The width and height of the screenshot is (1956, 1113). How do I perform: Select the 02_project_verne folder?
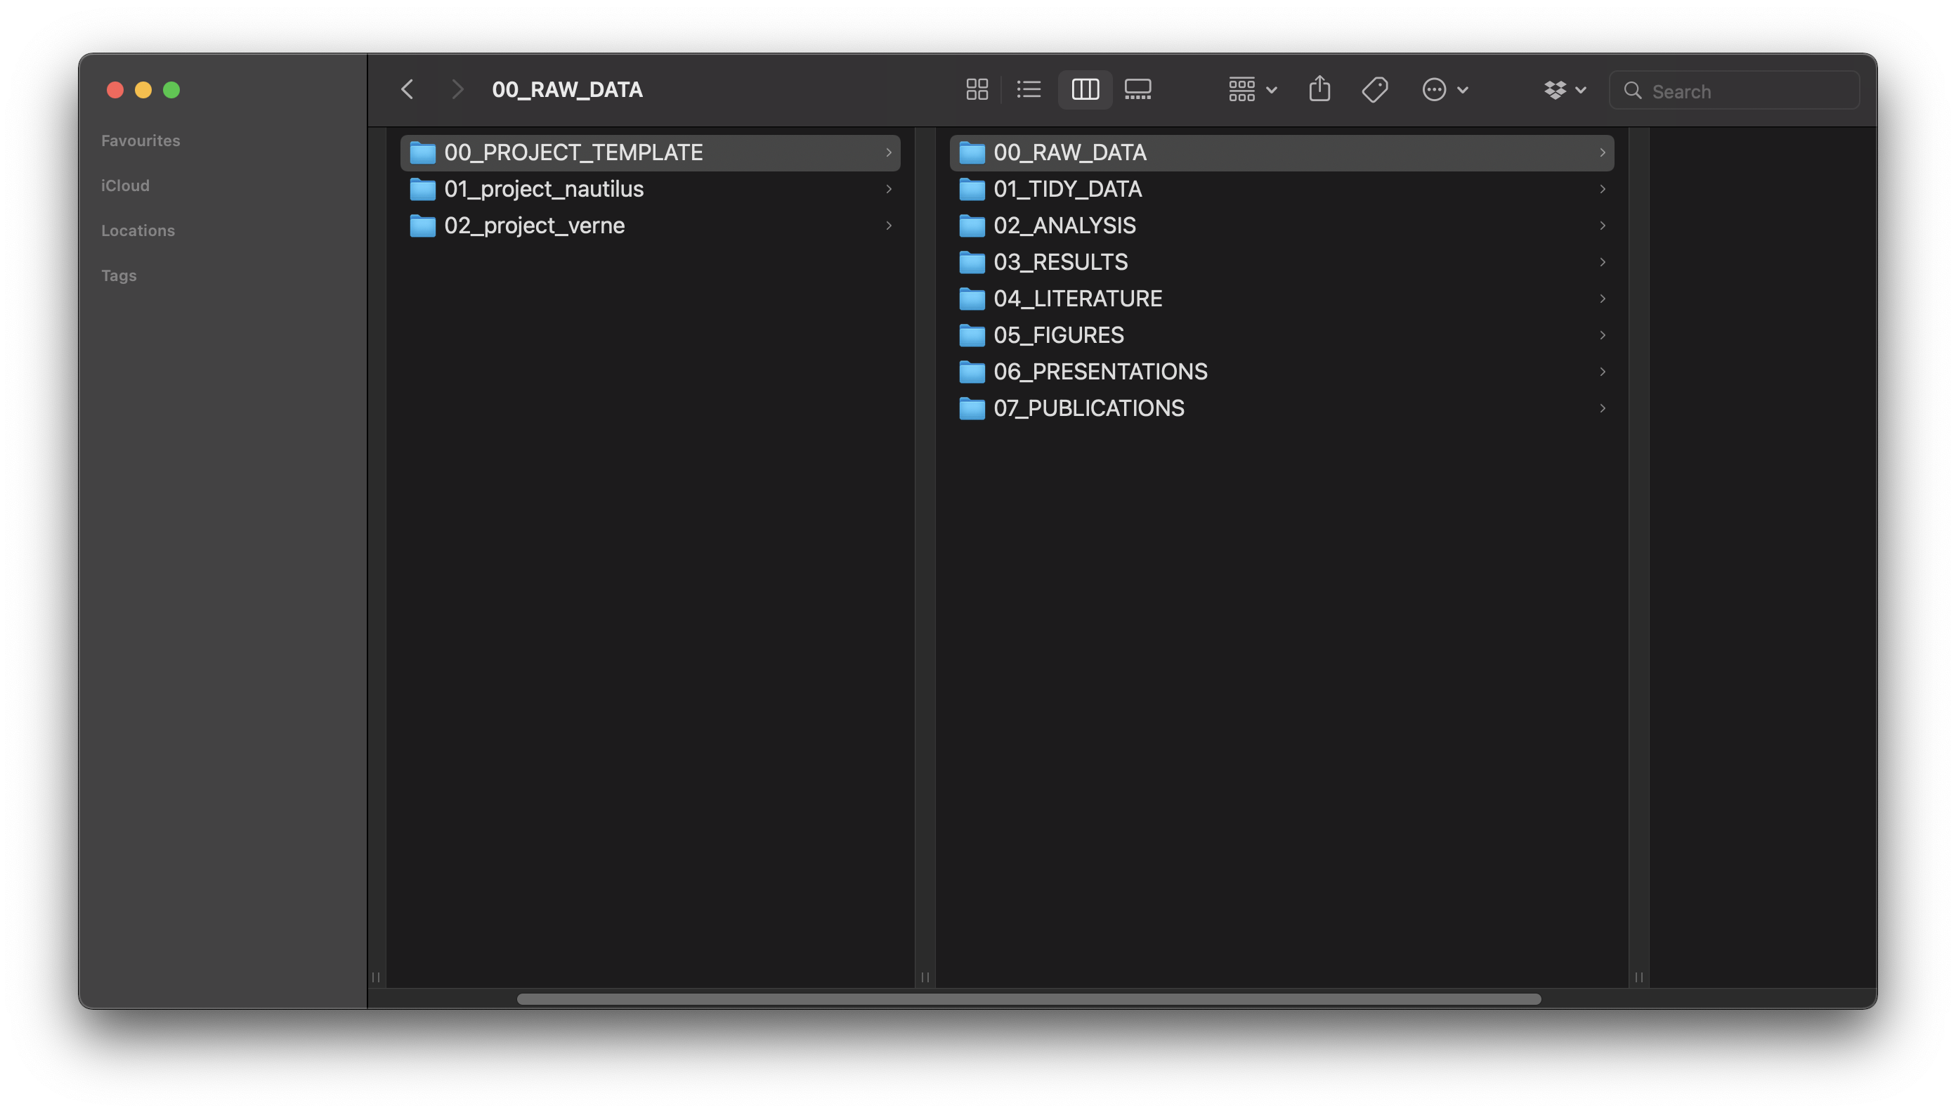coord(650,226)
